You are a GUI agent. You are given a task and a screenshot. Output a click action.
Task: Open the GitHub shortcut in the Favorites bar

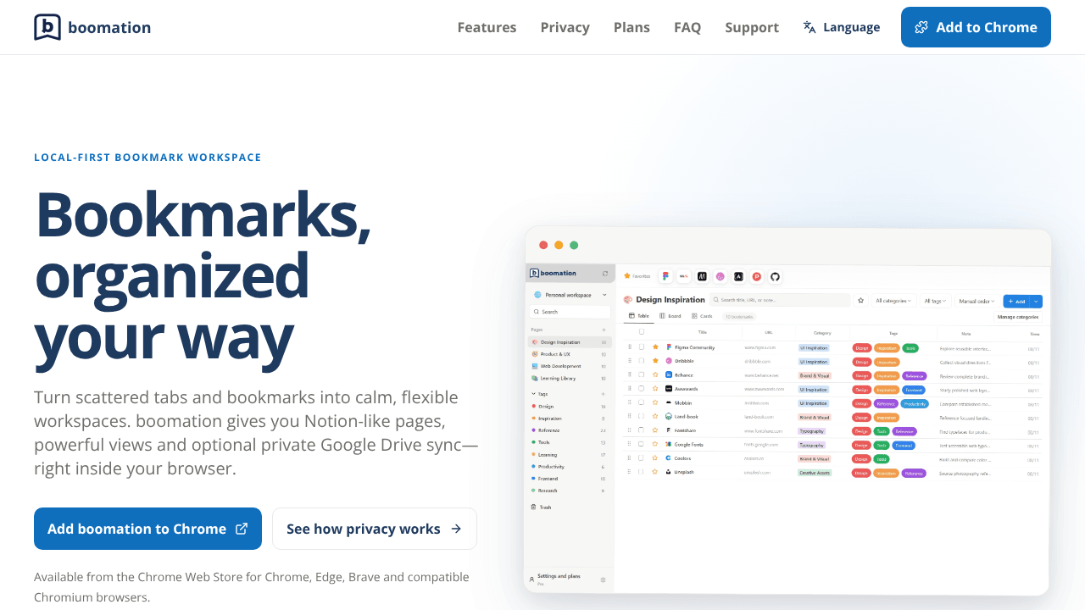775,276
